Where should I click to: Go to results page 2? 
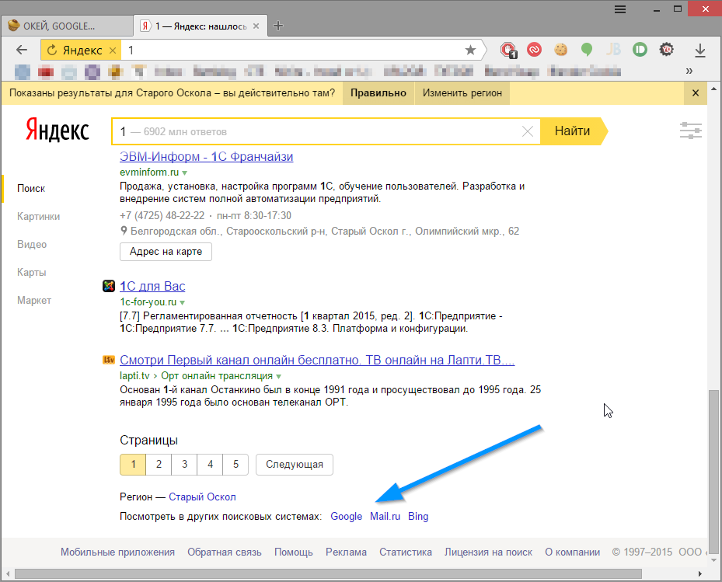(159, 464)
